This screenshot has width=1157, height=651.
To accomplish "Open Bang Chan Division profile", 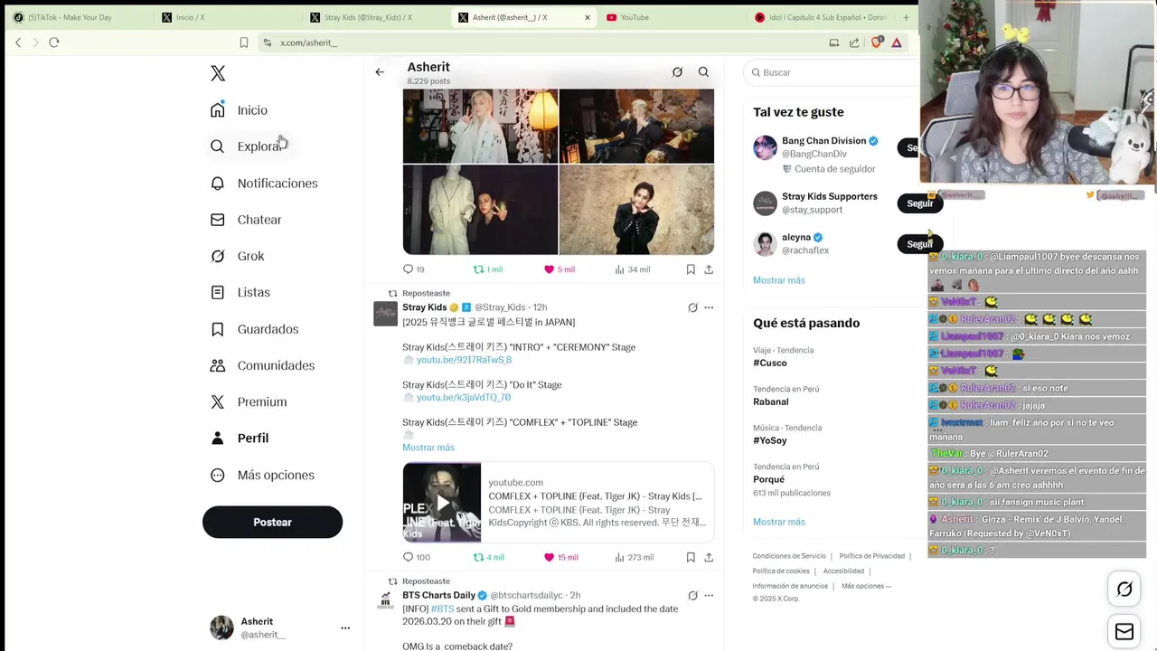I will coord(823,141).
